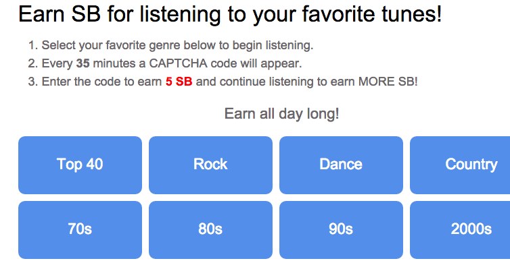Play the 70s music station

(x=80, y=230)
